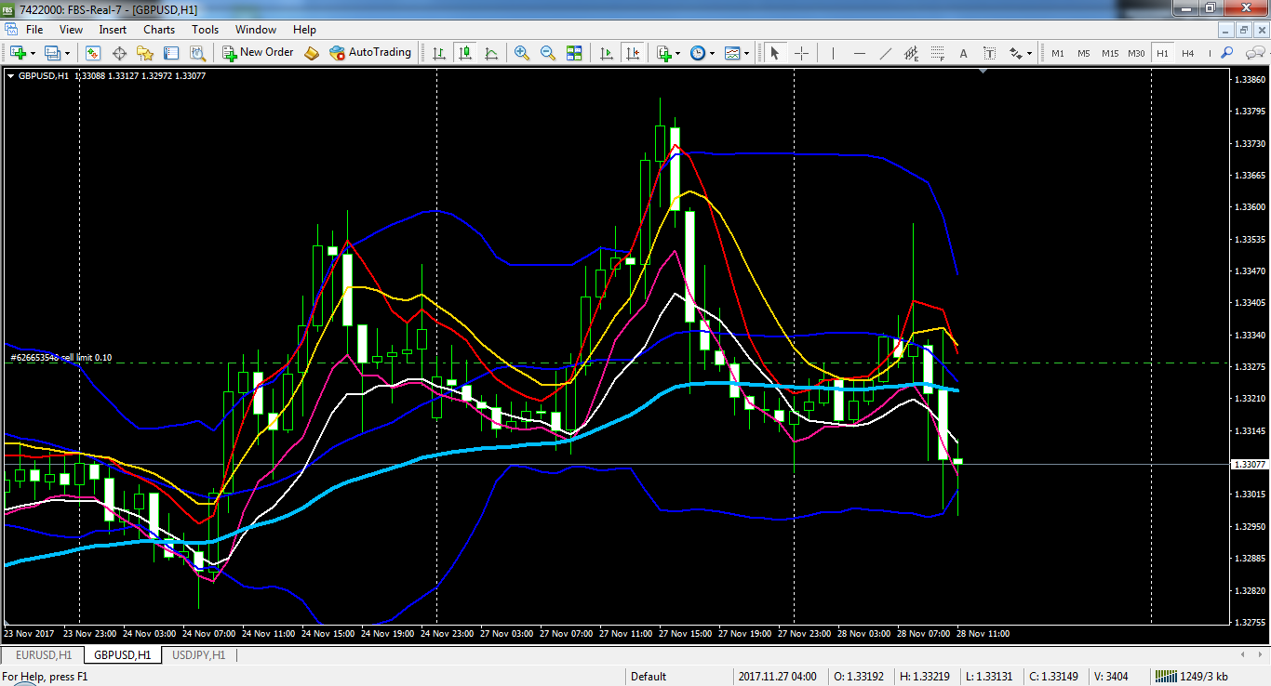Open the Profiles icon
This screenshot has width=1271, height=686.
tap(53, 53)
